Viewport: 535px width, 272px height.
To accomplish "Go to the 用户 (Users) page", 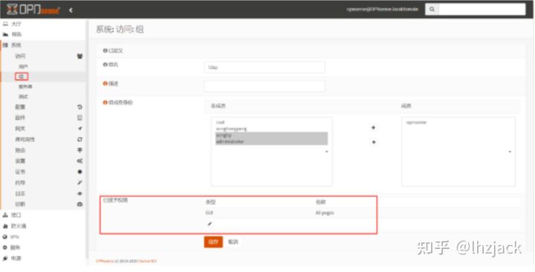I will pyautogui.click(x=23, y=67).
